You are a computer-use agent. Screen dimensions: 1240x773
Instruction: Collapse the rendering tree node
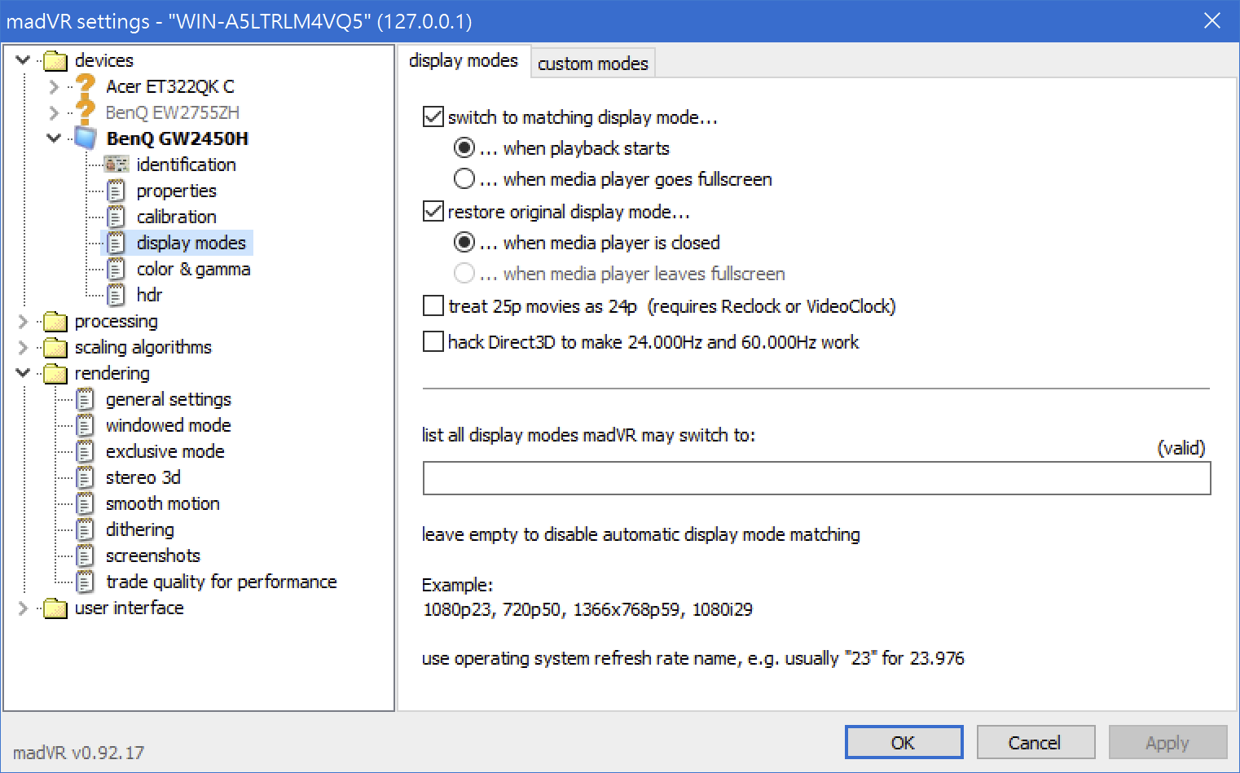tap(23, 373)
